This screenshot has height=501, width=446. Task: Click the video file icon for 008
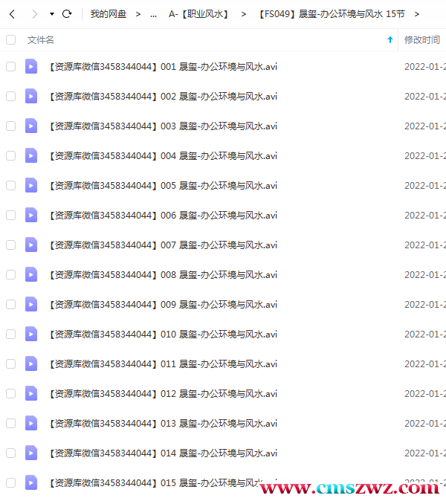(x=31, y=274)
